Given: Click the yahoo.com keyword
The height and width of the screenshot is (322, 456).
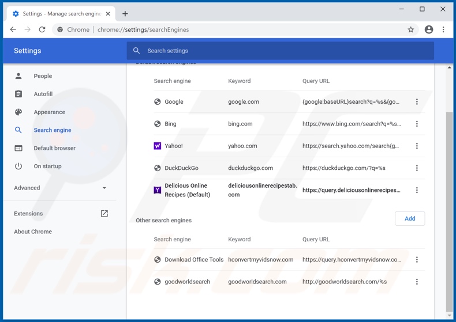Looking at the screenshot, I should click(x=242, y=146).
